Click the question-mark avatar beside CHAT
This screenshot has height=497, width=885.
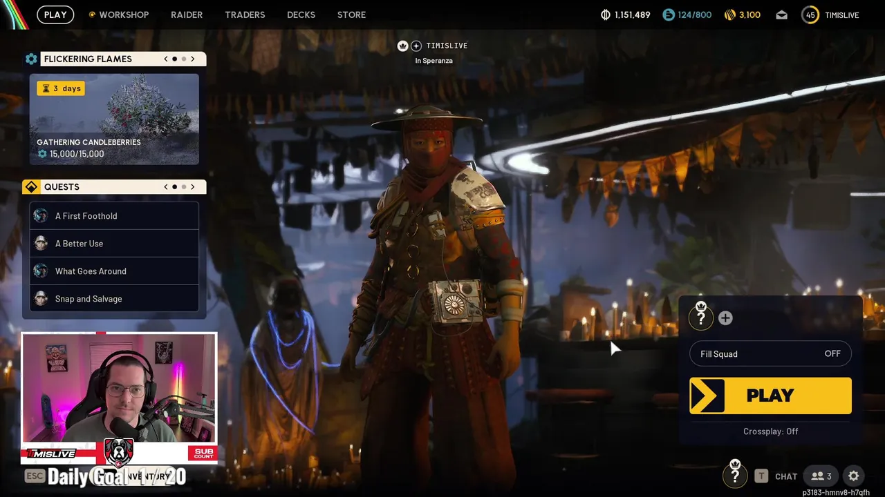point(735,475)
